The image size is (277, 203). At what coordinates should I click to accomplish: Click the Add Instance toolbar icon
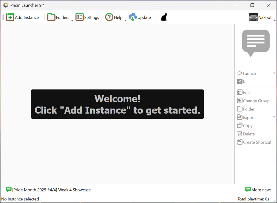[10, 17]
